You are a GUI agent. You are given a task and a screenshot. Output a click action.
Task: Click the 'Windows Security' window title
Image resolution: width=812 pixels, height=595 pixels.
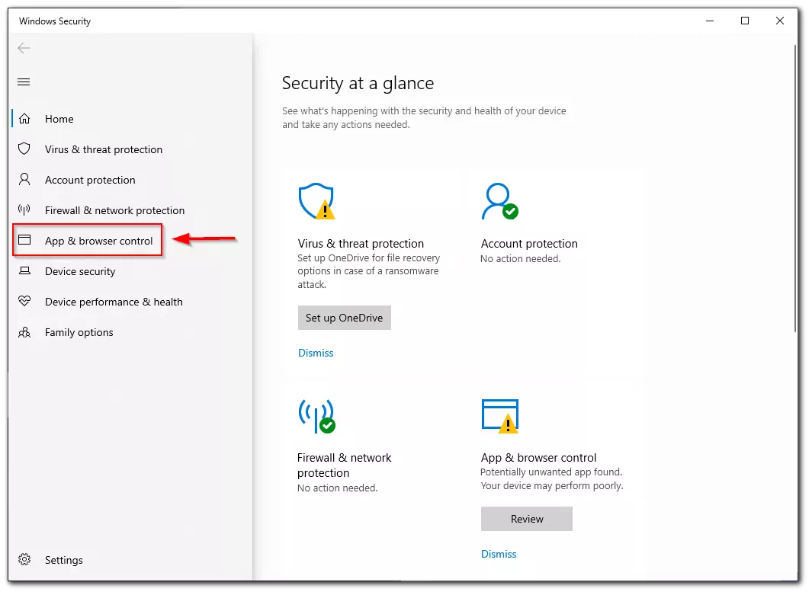point(55,21)
